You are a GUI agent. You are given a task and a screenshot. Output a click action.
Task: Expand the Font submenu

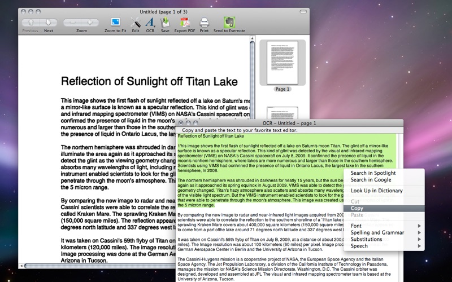point(384,226)
